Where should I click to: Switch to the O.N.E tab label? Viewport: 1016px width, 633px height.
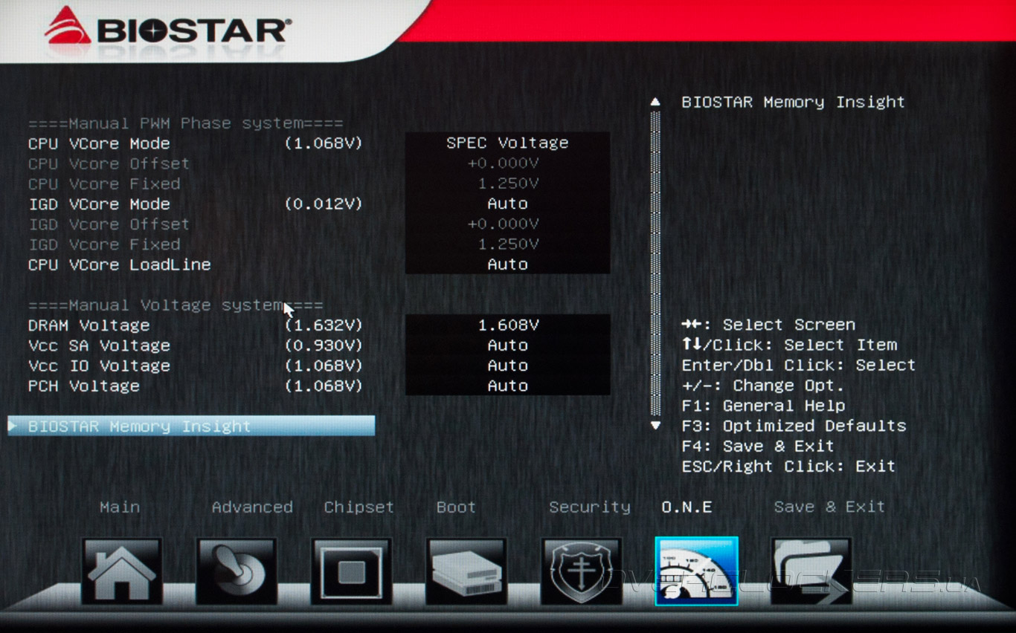click(x=687, y=507)
